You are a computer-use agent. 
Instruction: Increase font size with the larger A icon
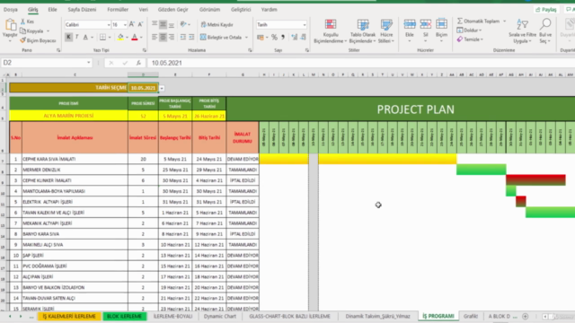pyautogui.click(x=132, y=24)
